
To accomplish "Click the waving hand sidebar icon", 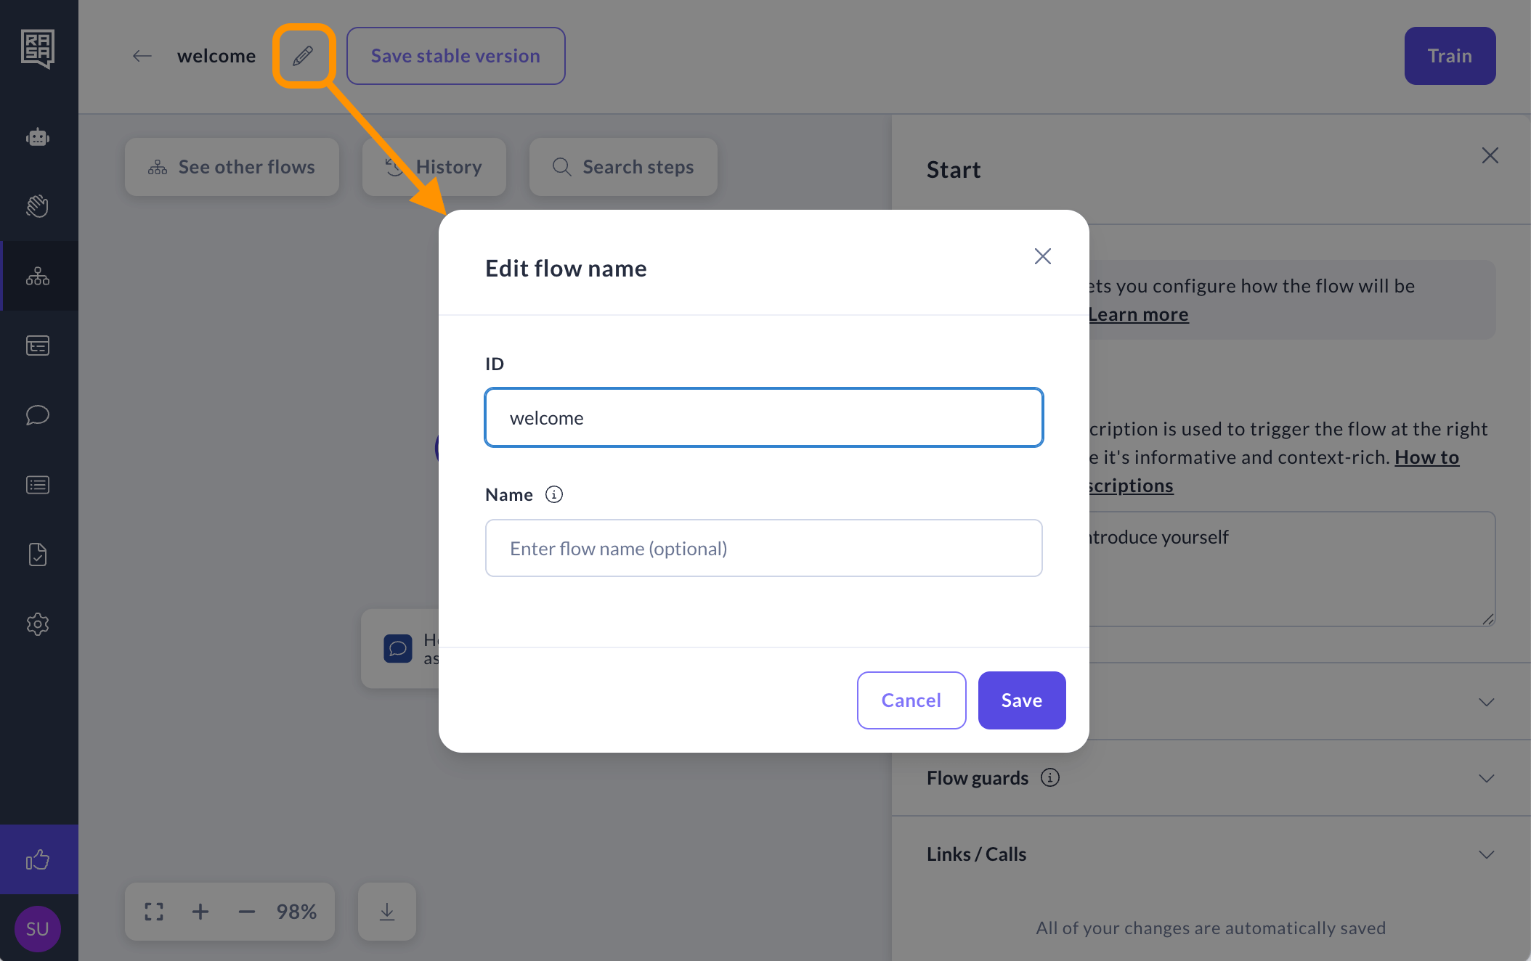I will coord(38,206).
